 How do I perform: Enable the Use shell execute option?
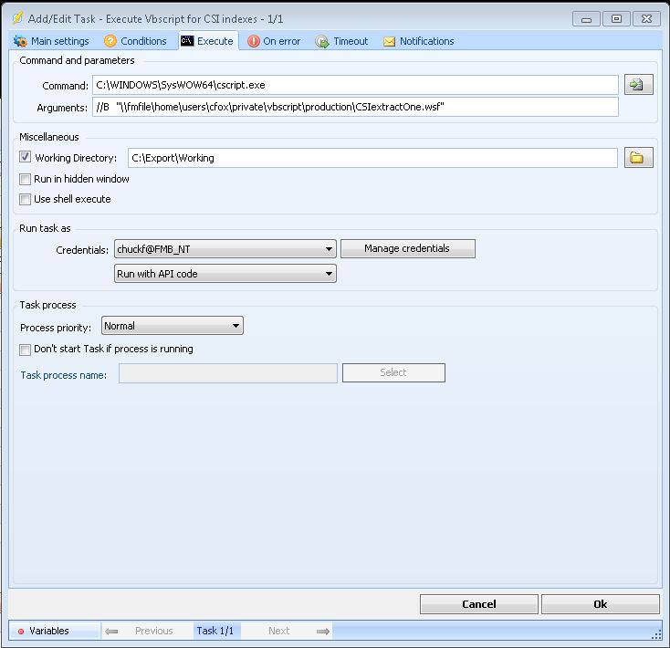pos(26,199)
